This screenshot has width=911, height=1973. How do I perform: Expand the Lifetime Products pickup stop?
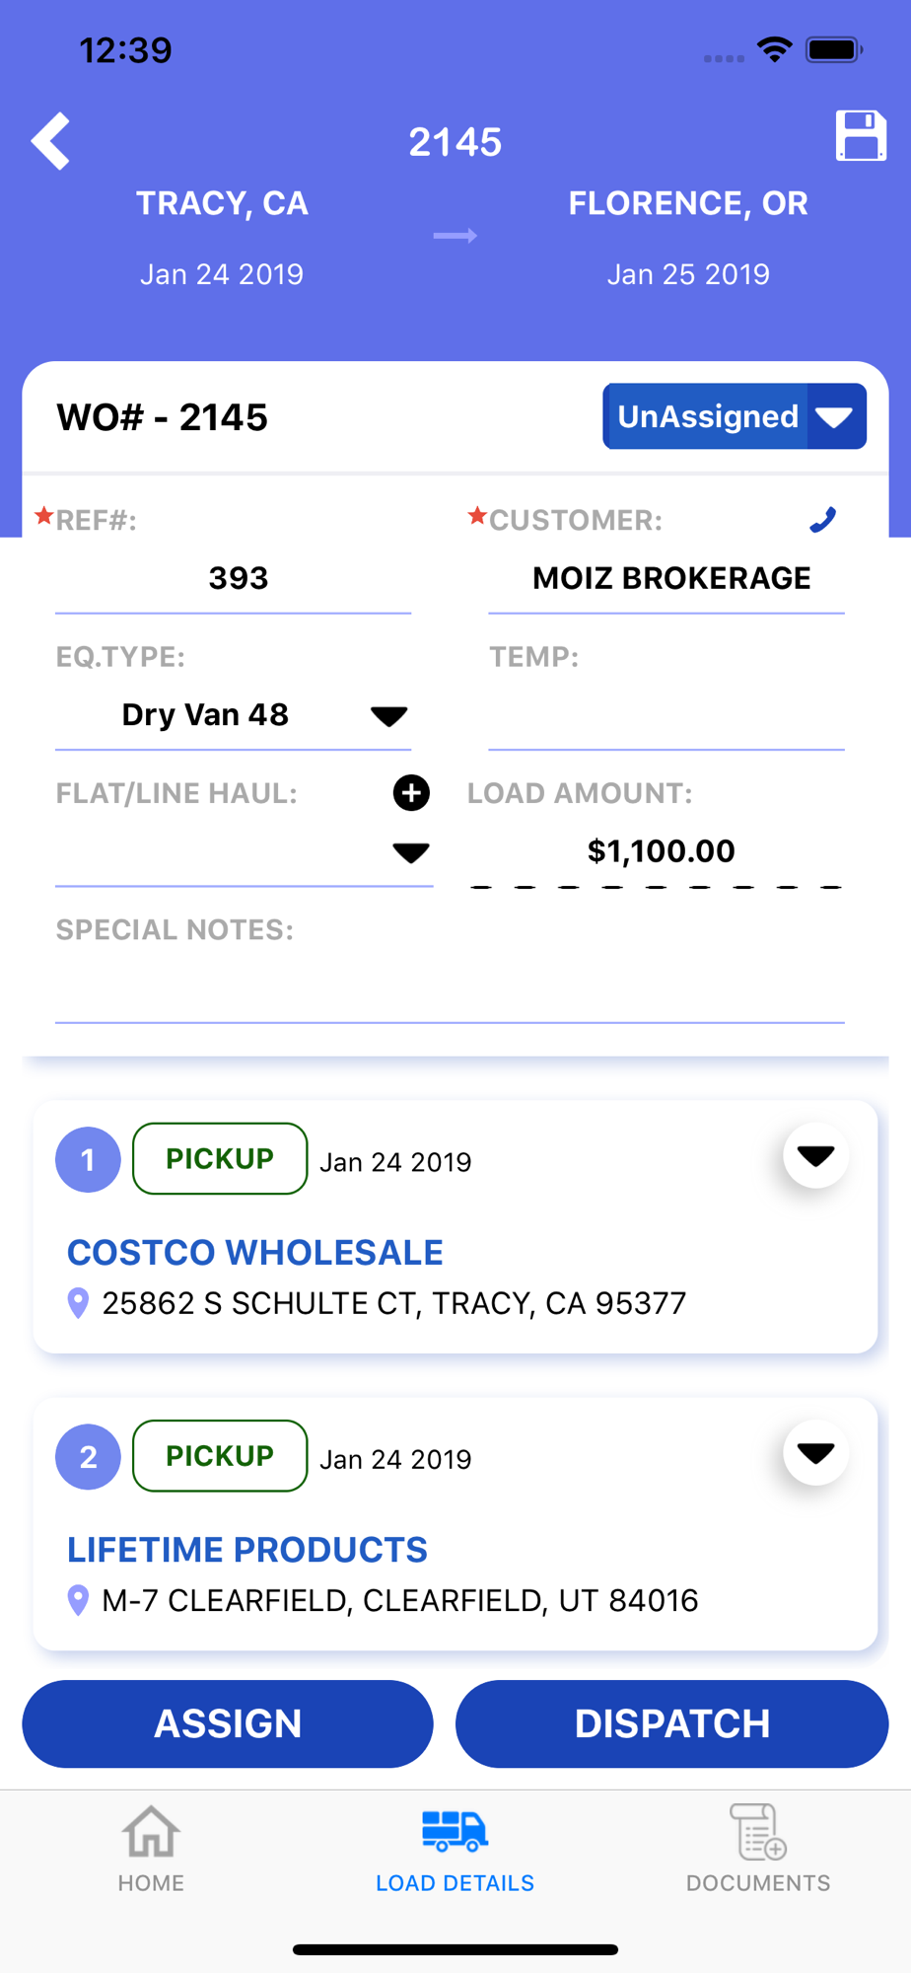pos(815,1452)
